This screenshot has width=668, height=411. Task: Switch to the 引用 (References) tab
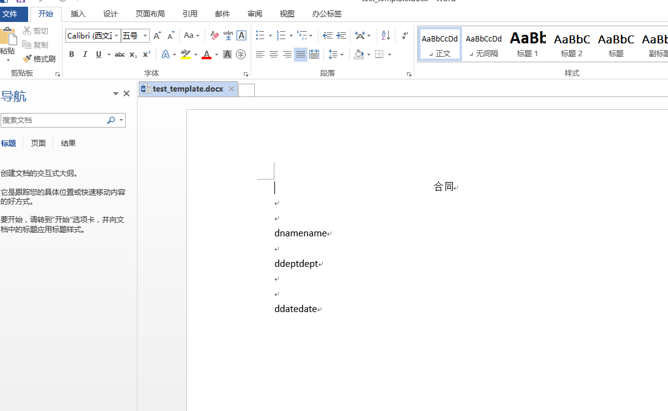[x=190, y=14]
